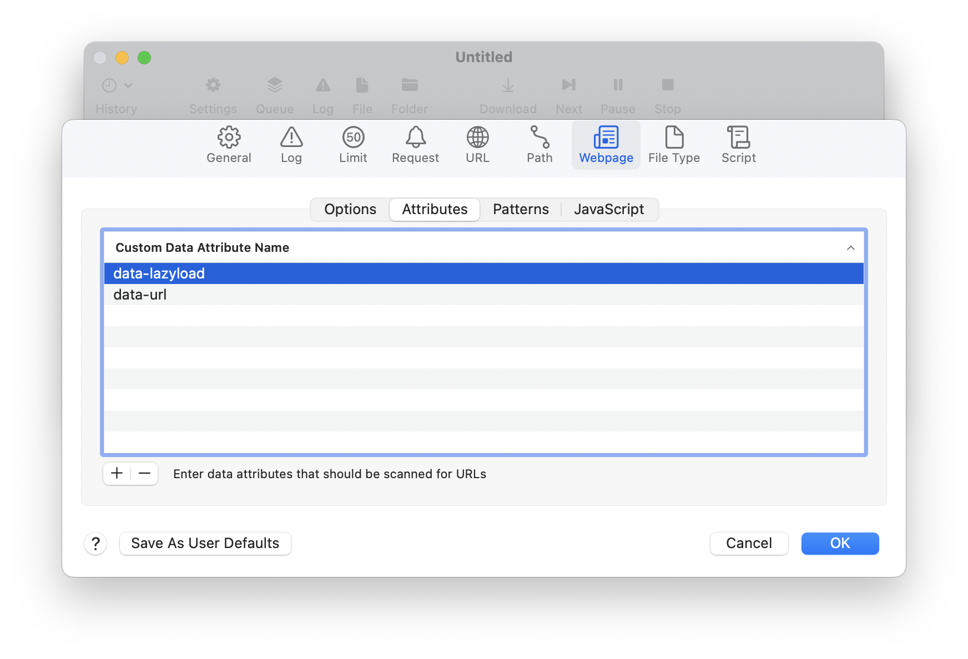The height and width of the screenshot is (659, 968).
Task: Remove selected attribute with the minus button
Action: [144, 474]
